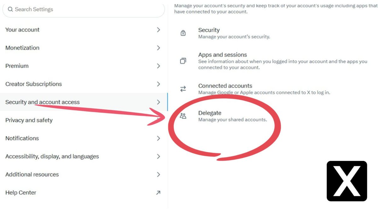Click the Security lock icon

coord(183,33)
